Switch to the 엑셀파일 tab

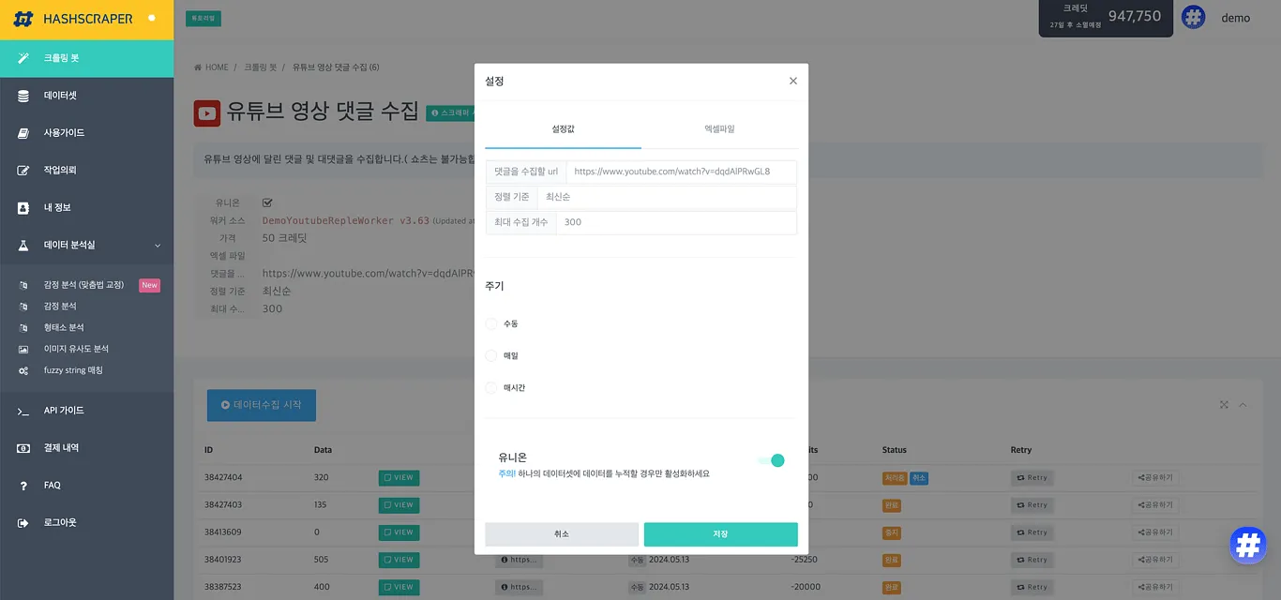tap(719, 128)
